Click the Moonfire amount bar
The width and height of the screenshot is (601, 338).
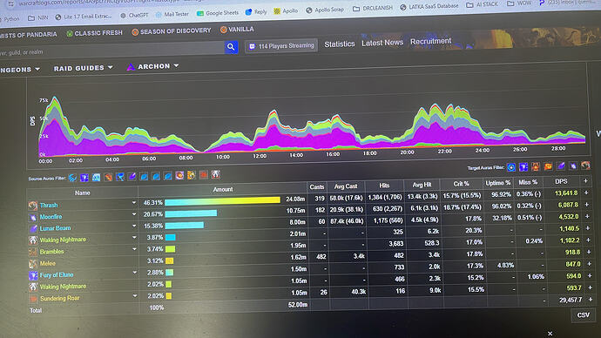(191, 213)
